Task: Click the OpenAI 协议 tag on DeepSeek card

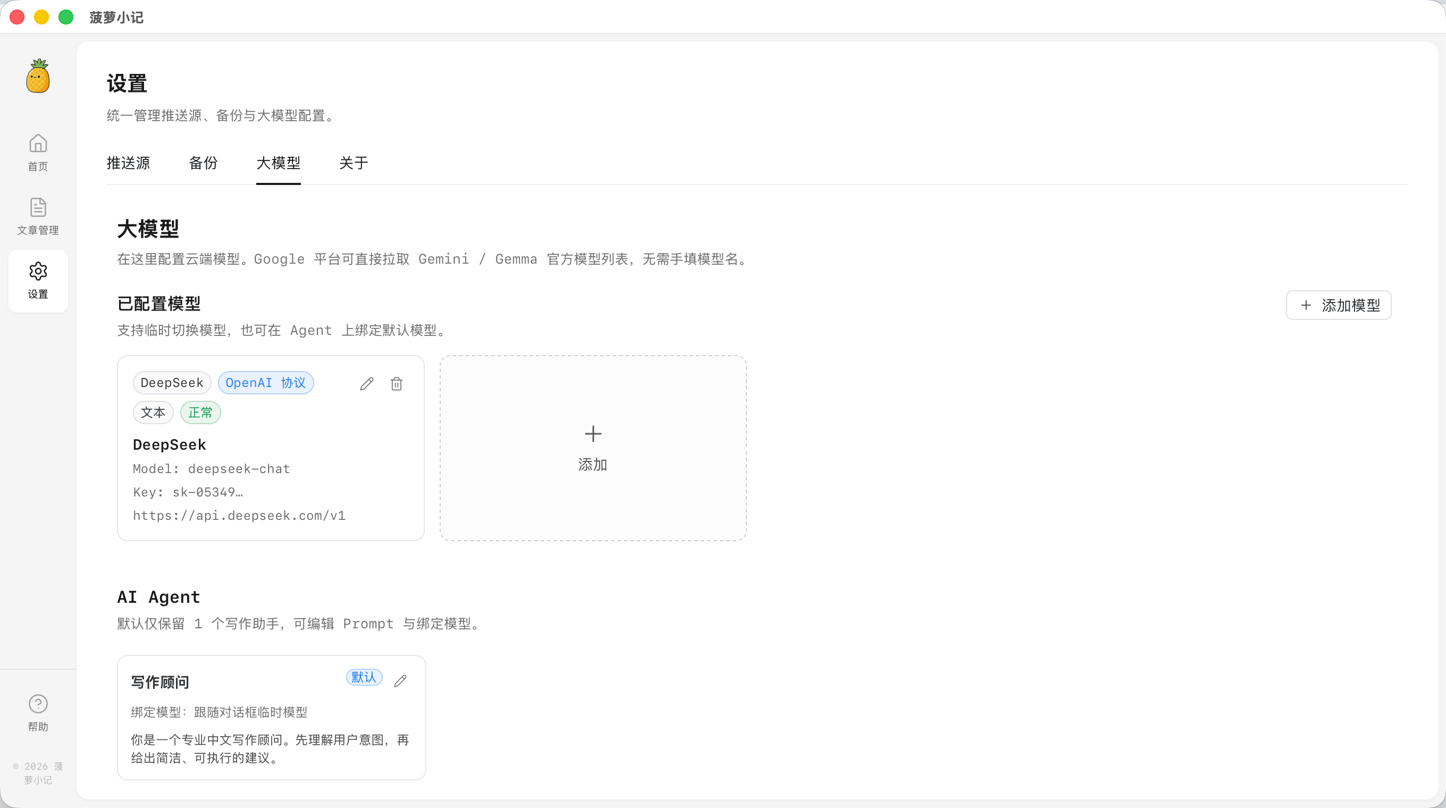Action: [265, 382]
